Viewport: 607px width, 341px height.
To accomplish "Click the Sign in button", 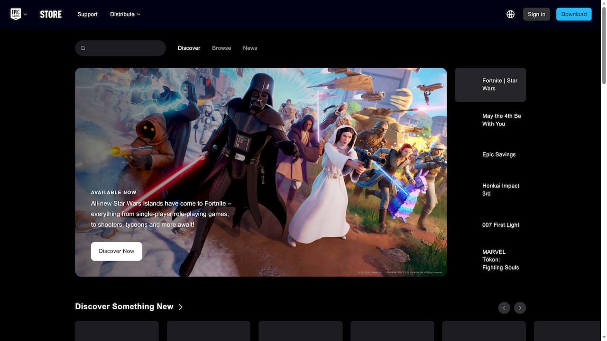I will (536, 14).
